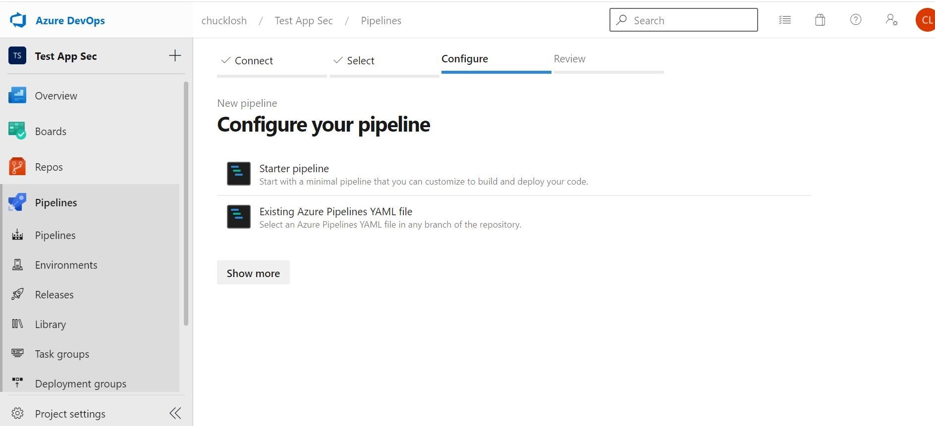Click the Project settings gear icon
This screenshot has height=426, width=935.
coord(17,413)
